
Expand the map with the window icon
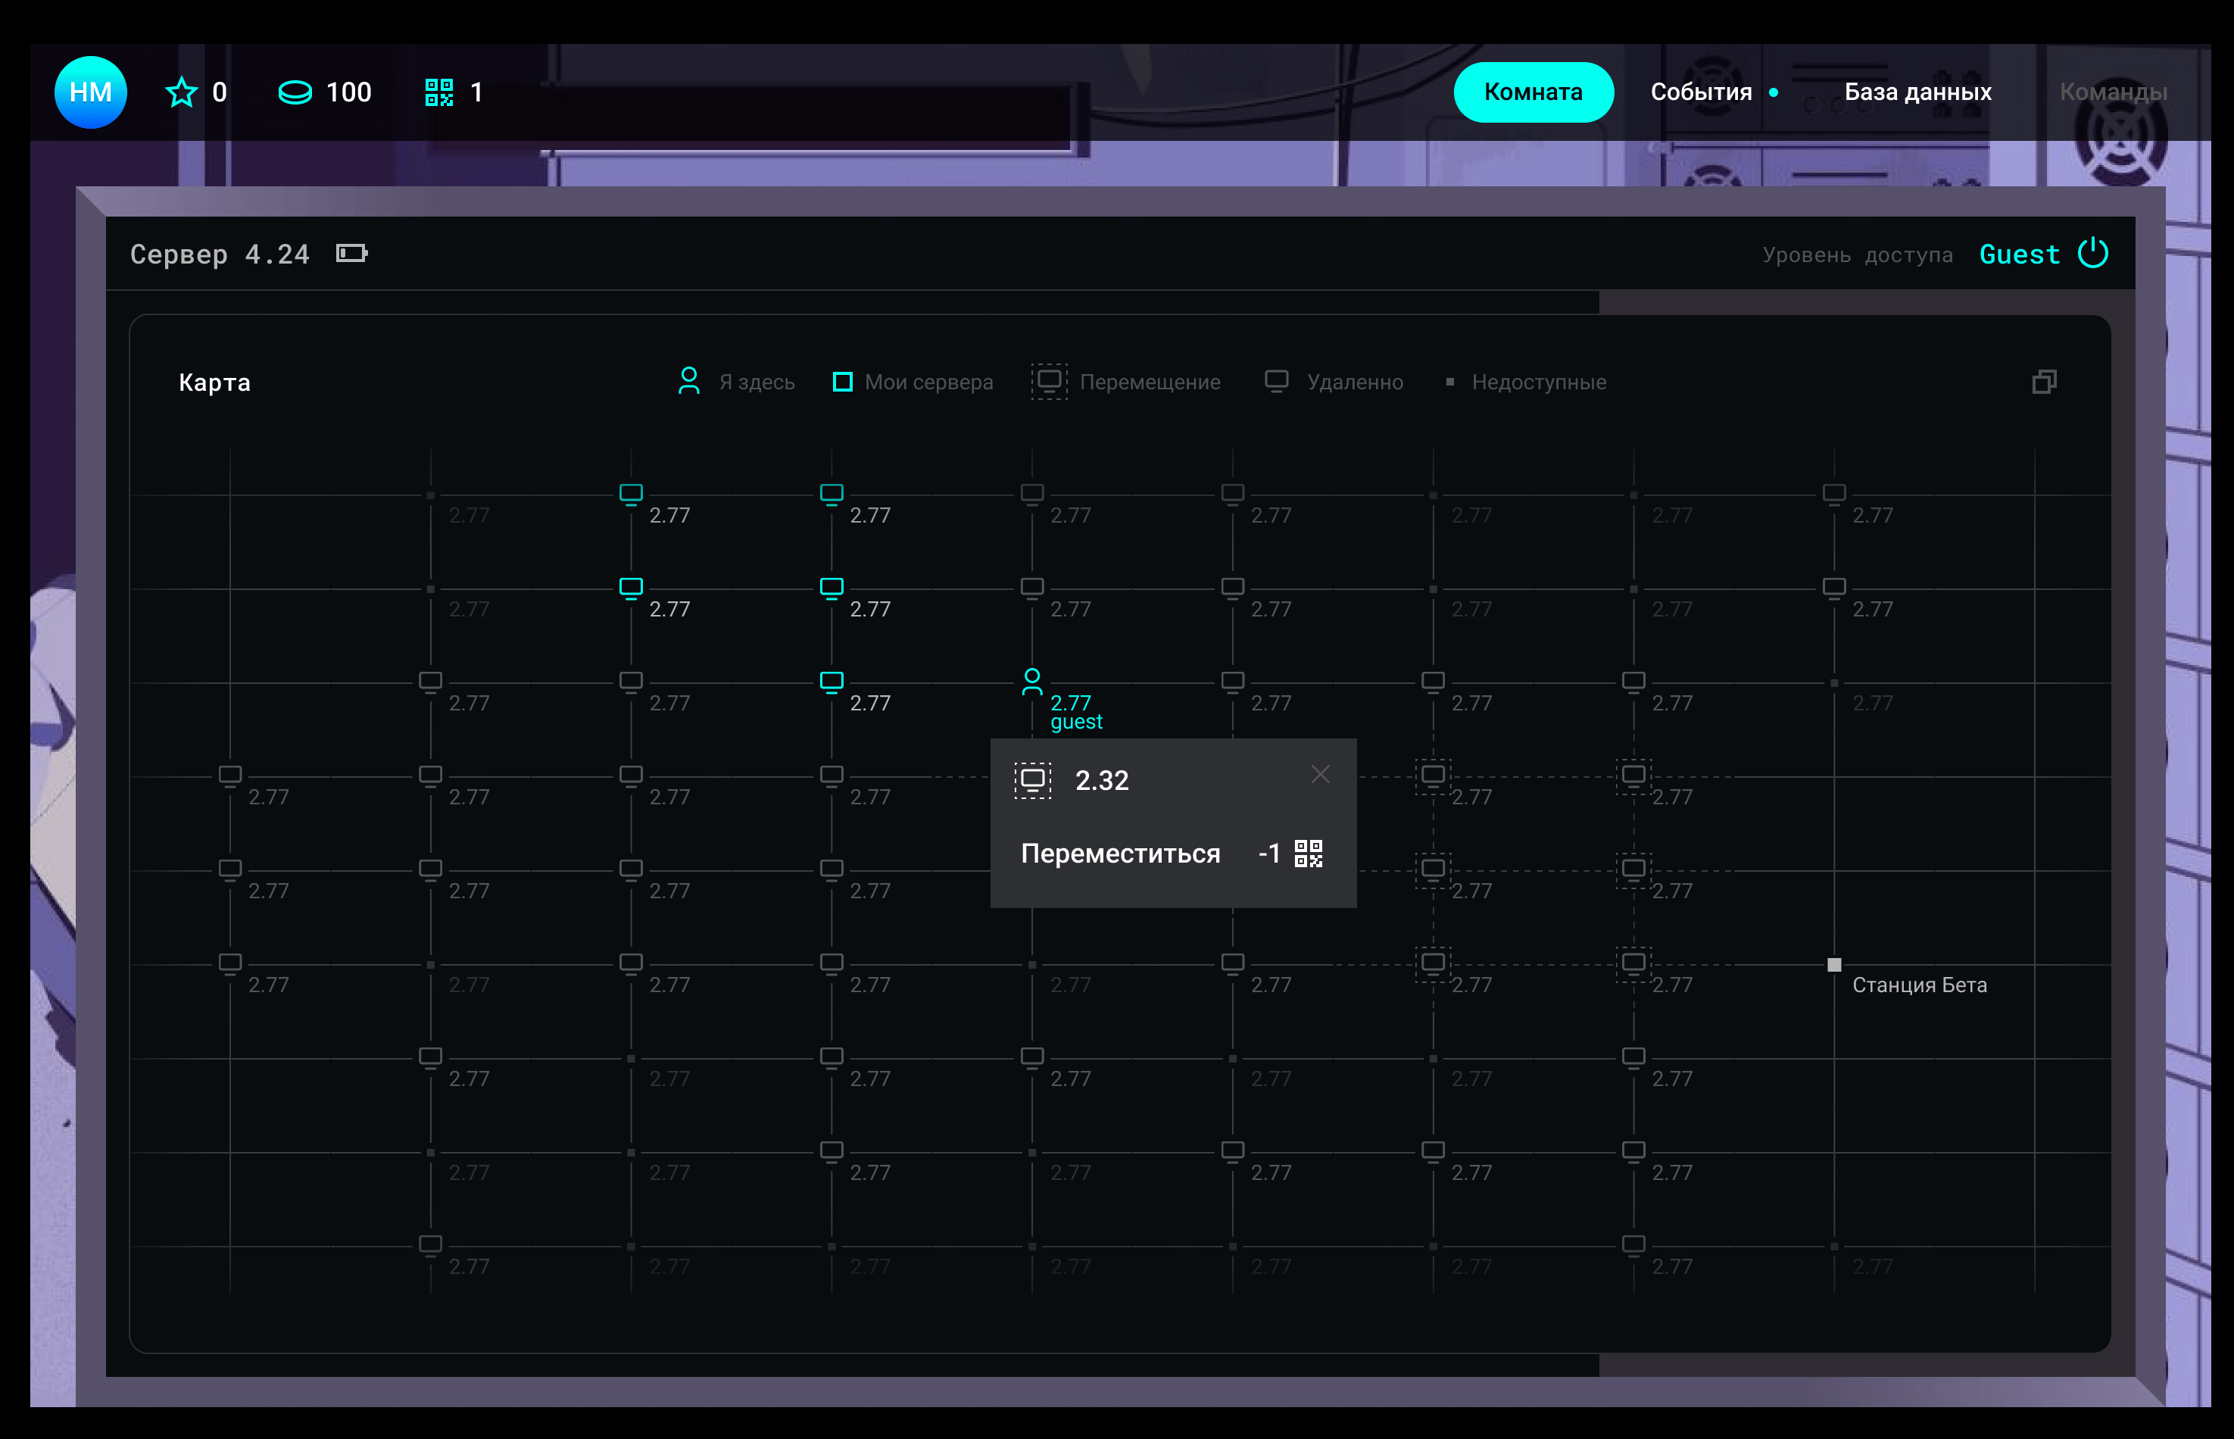[2043, 381]
